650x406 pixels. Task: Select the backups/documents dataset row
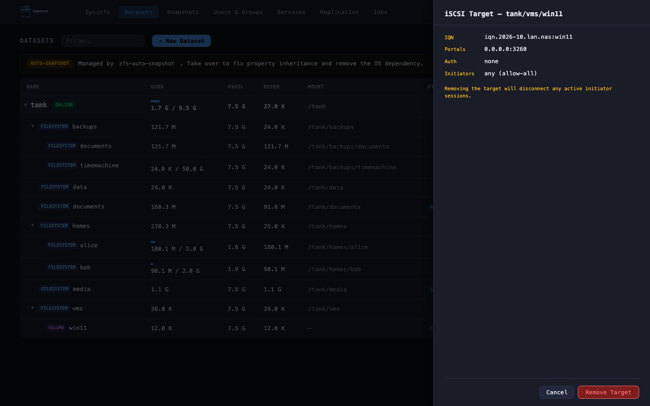point(227,147)
